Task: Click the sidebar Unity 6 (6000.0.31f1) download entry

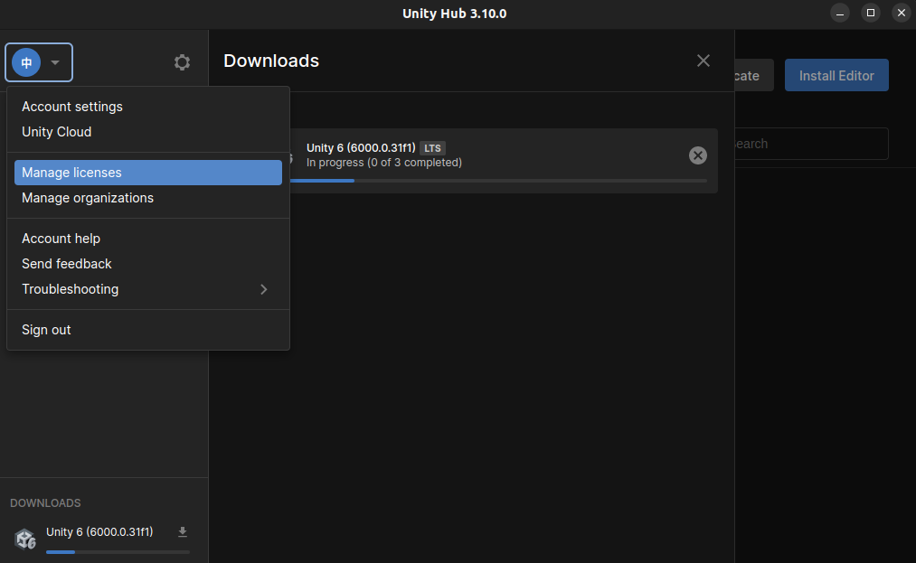Action: [x=99, y=532]
